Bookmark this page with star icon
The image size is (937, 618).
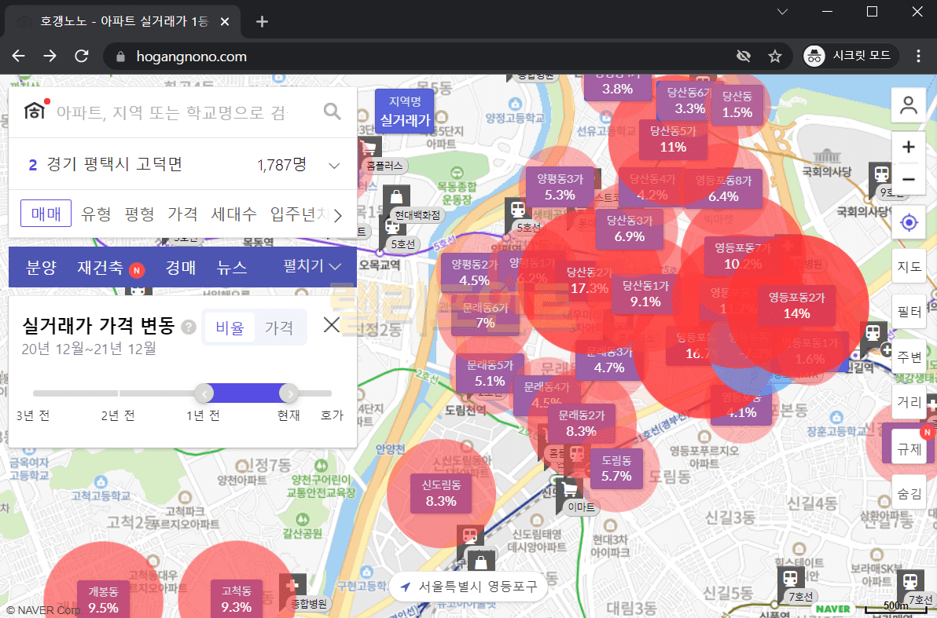click(x=774, y=57)
